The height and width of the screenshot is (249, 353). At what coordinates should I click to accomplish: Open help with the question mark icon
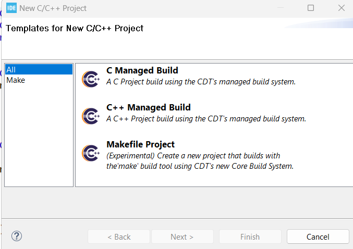[x=17, y=236]
